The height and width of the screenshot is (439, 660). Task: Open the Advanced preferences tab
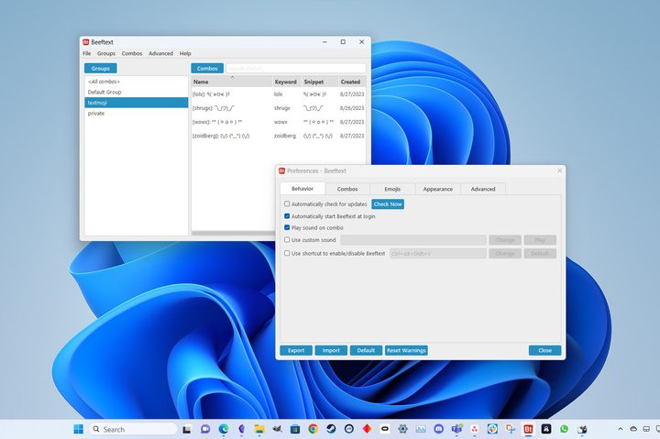click(x=483, y=189)
